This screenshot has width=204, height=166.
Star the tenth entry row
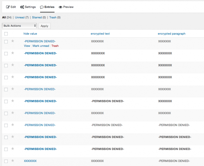[13, 149]
